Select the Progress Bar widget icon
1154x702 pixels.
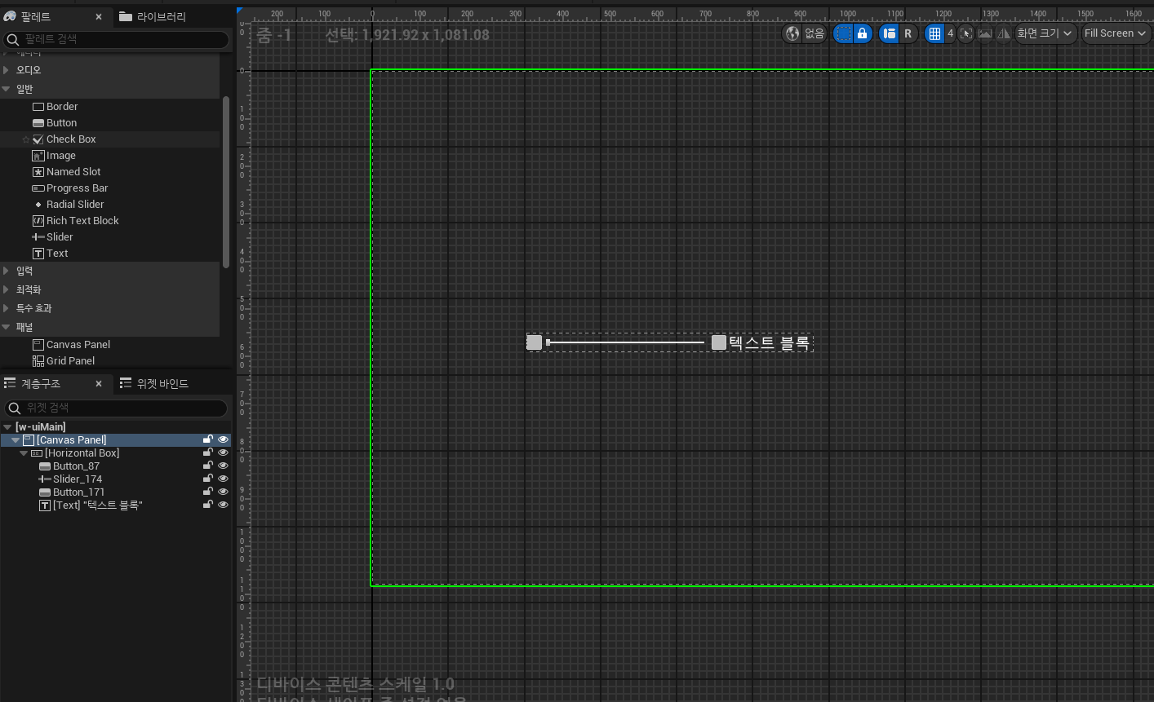pos(38,188)
